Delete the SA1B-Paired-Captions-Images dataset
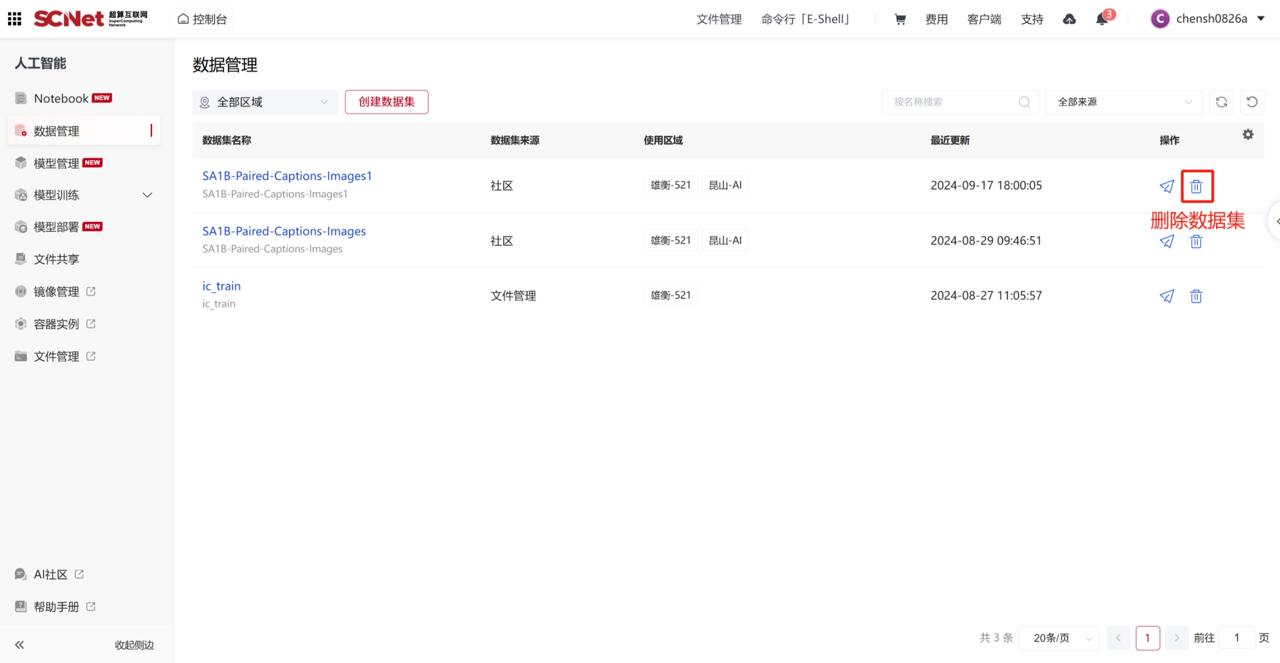The image size is (1280, 663). pyautogui.click(x=1196, y=241)
